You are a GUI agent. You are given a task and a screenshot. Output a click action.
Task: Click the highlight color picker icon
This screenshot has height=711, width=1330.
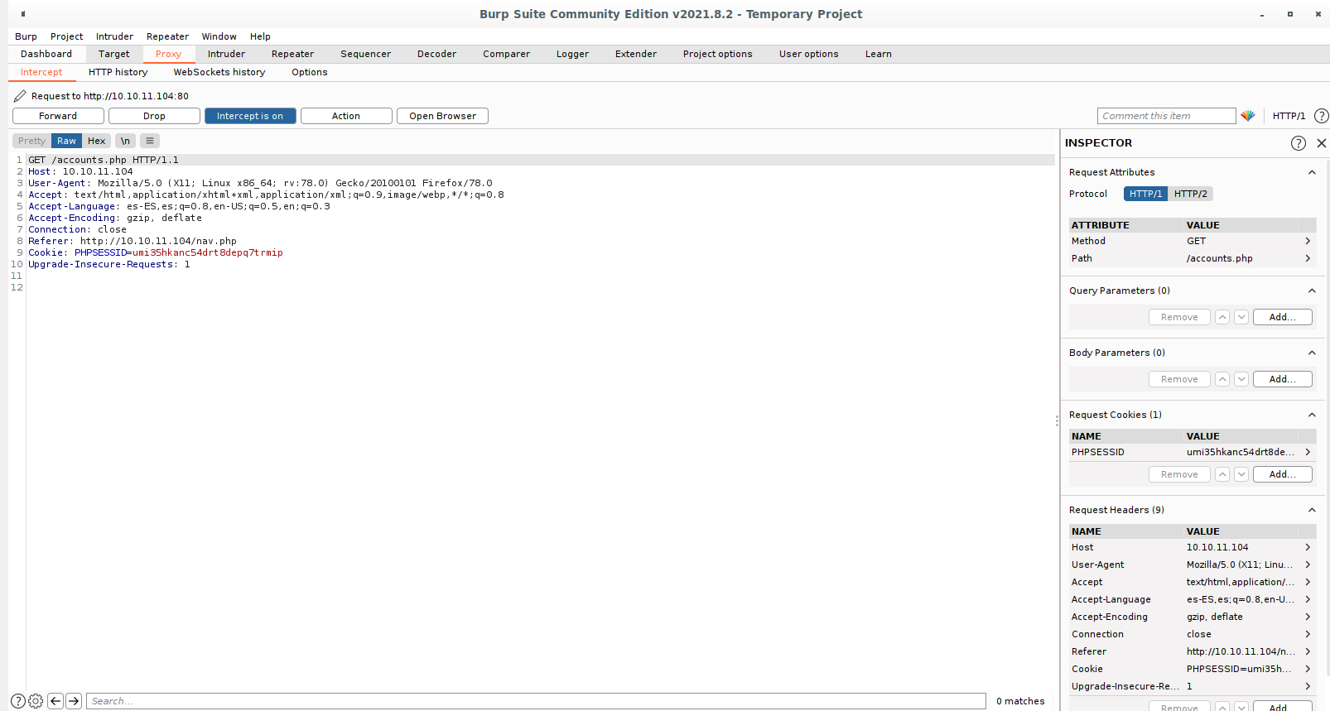pos(1248,116)
